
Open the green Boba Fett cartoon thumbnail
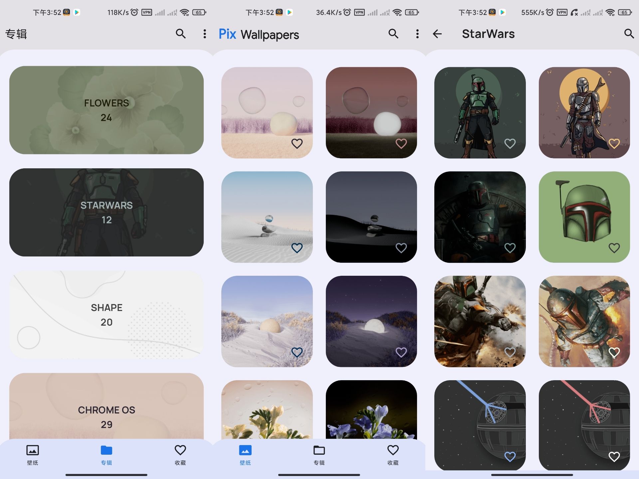pos(480,113)
